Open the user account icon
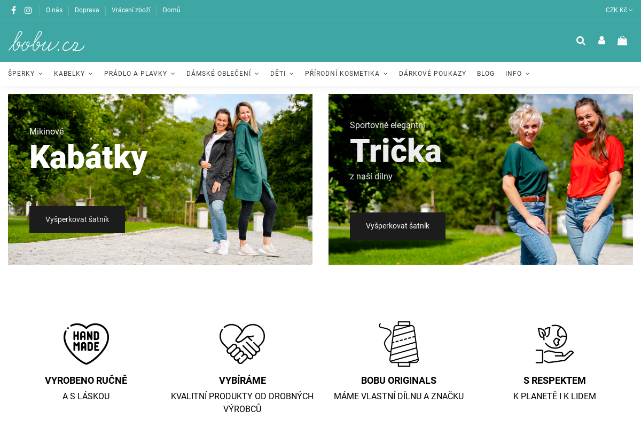The width and height of the screenshot is (641, 427). [601, 41]
